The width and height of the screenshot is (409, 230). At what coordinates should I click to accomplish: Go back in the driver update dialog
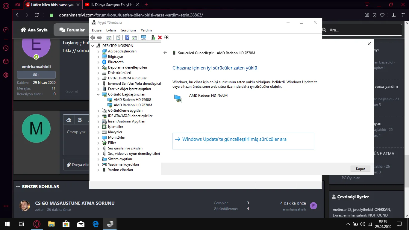click(x=165, y=53)
